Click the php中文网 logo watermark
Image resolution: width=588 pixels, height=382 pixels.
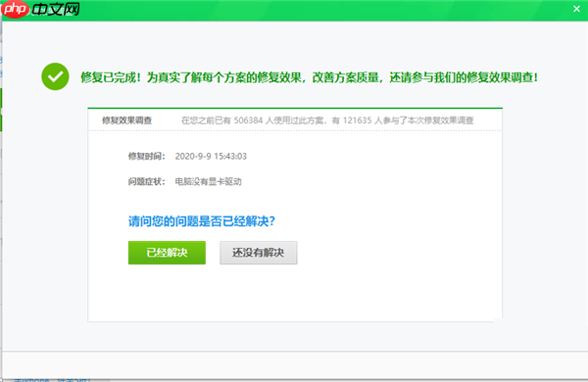40,9
